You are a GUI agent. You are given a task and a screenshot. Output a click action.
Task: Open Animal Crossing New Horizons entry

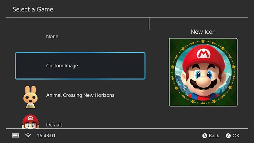point(80,95)
